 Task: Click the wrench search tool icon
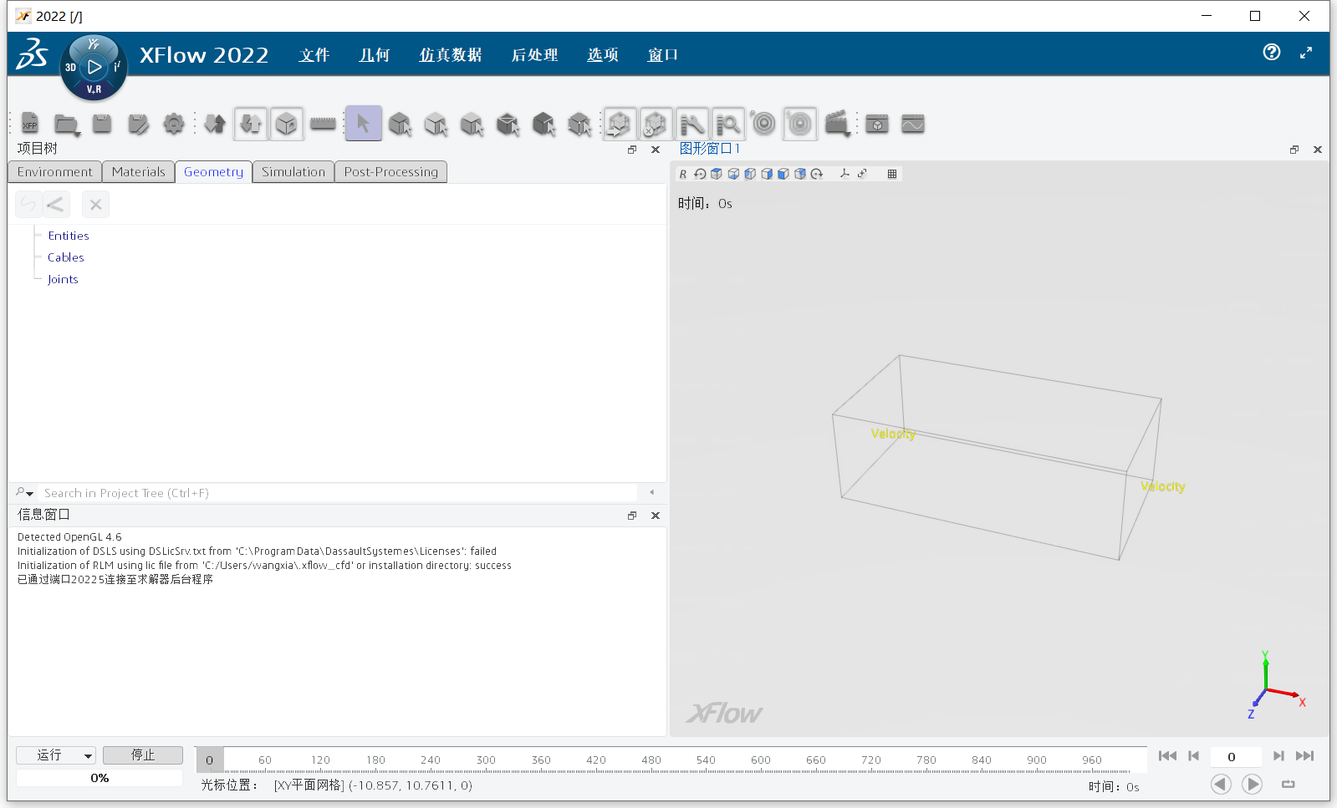click(691, 125)
